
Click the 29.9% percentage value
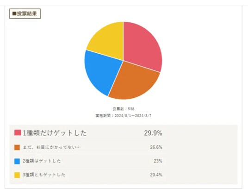(153, 133)
